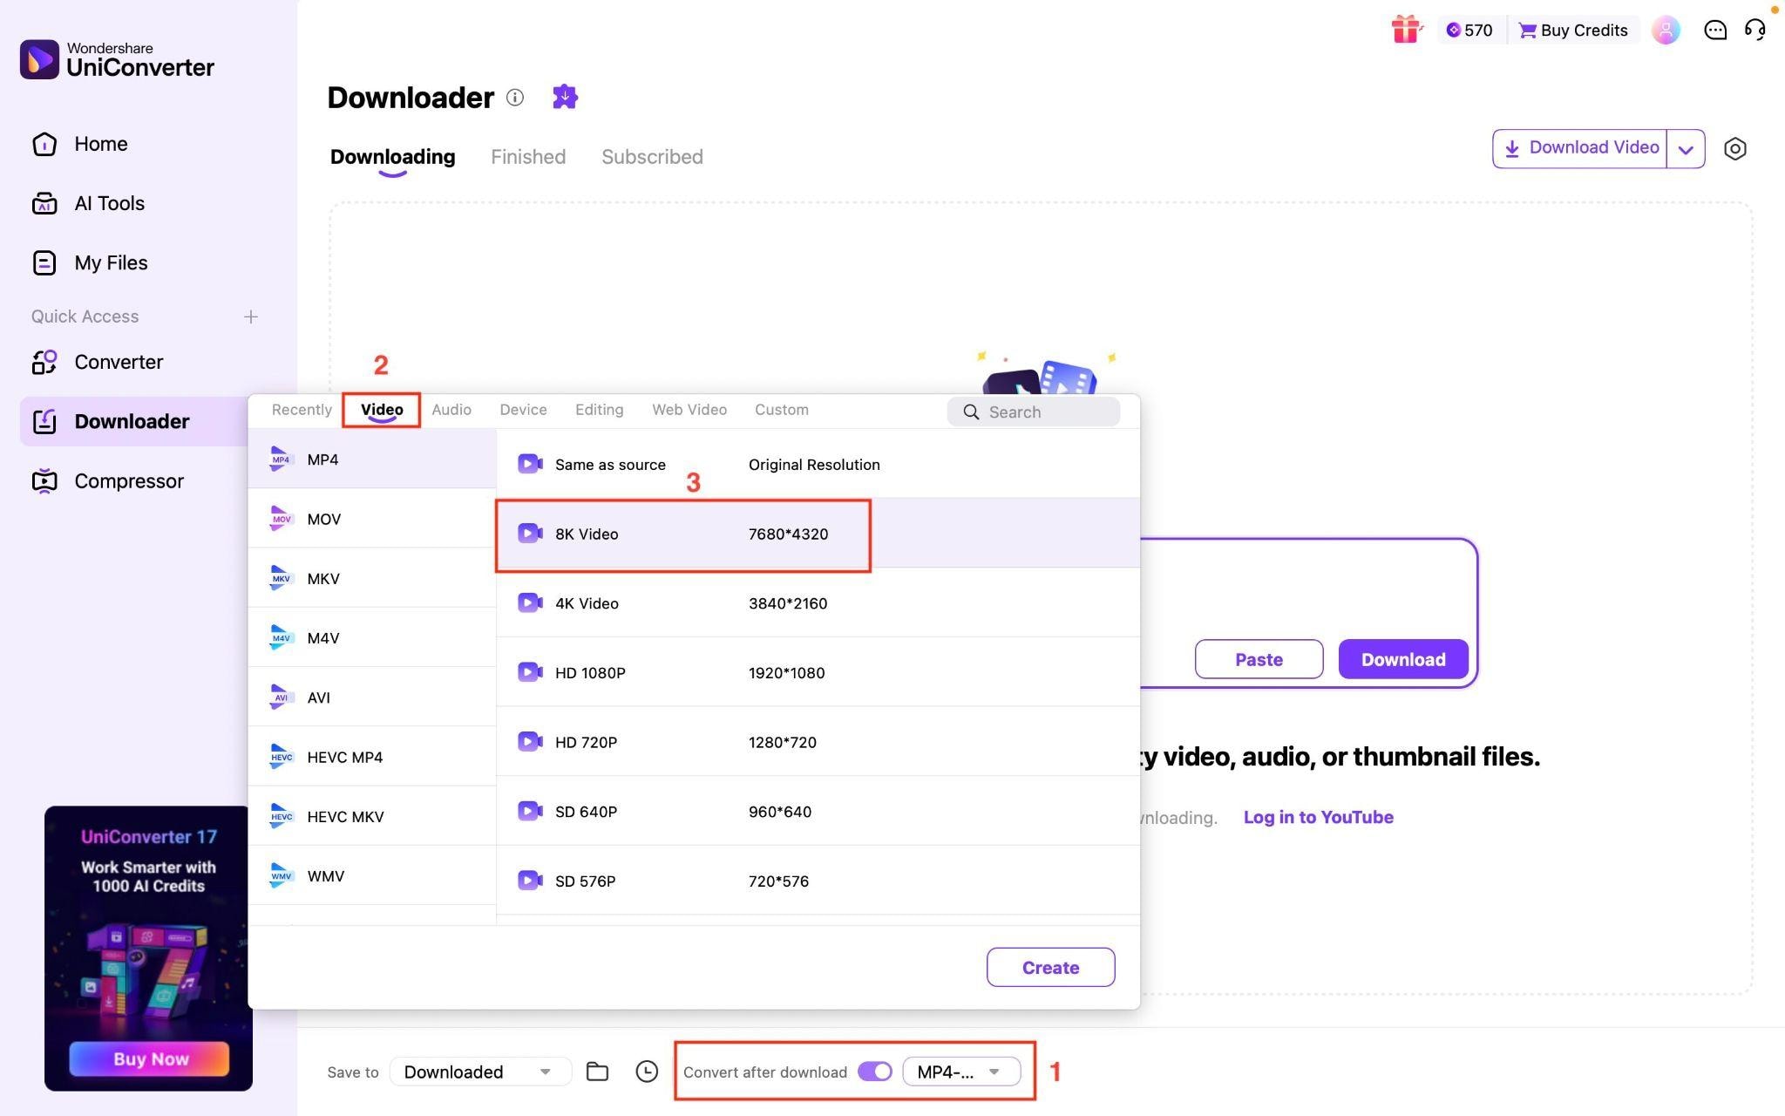Switch to the Audio tab
The height and width of the screenshot is (1116, 1785).
(x=451, y=410)
